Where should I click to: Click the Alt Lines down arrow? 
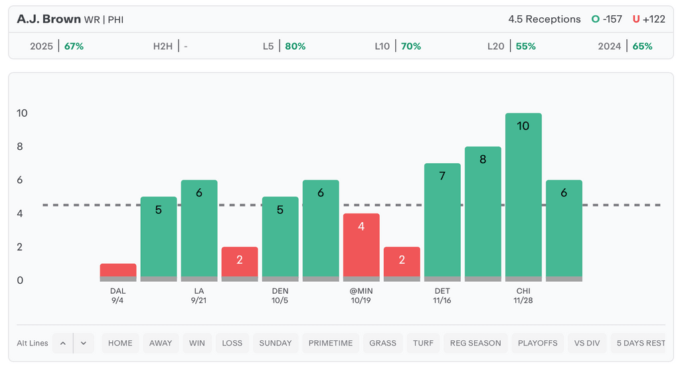(x=84, y=343)
